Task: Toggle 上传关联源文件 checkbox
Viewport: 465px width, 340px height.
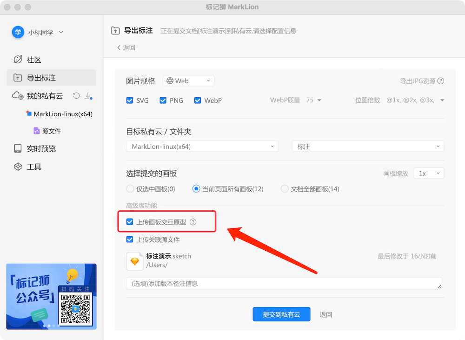Action: (x=130, y=239)
